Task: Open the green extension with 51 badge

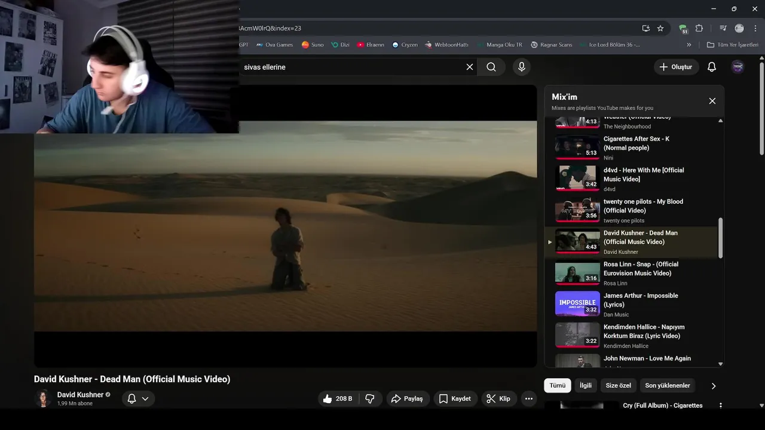Action: (x=683, y=28)
